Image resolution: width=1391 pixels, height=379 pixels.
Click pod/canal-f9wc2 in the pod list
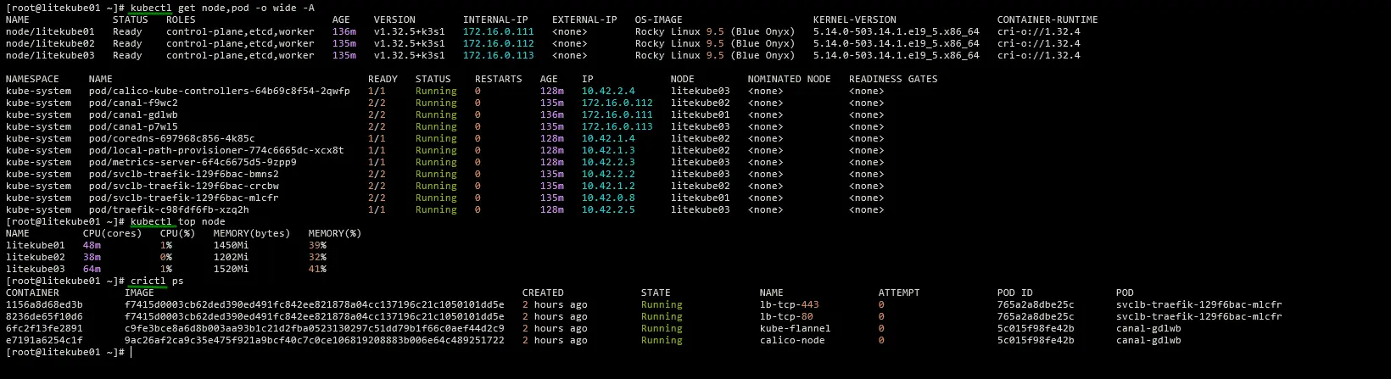(x=133, y=103)
